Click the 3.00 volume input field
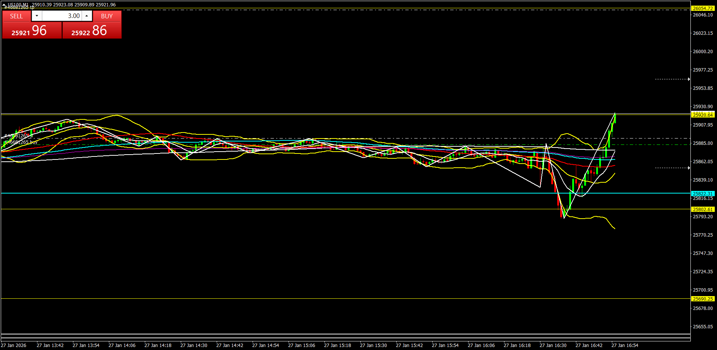Screen dimensions: 717x350 point(62,16)
